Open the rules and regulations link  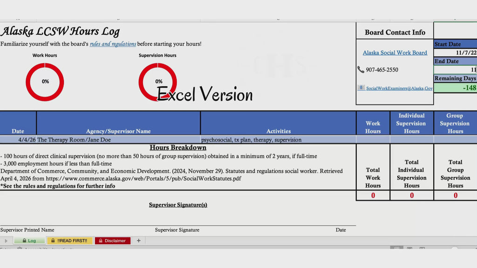113,44
